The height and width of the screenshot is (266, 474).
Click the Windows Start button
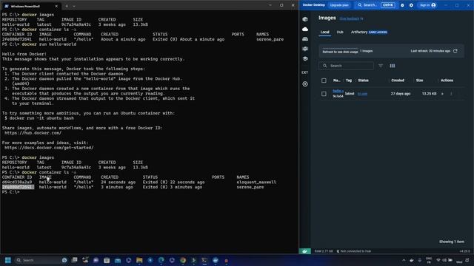point(8,260)
